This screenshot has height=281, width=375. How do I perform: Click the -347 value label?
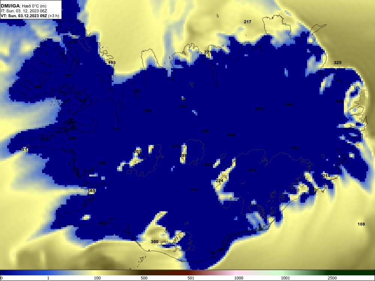click(x=68, y=75)
